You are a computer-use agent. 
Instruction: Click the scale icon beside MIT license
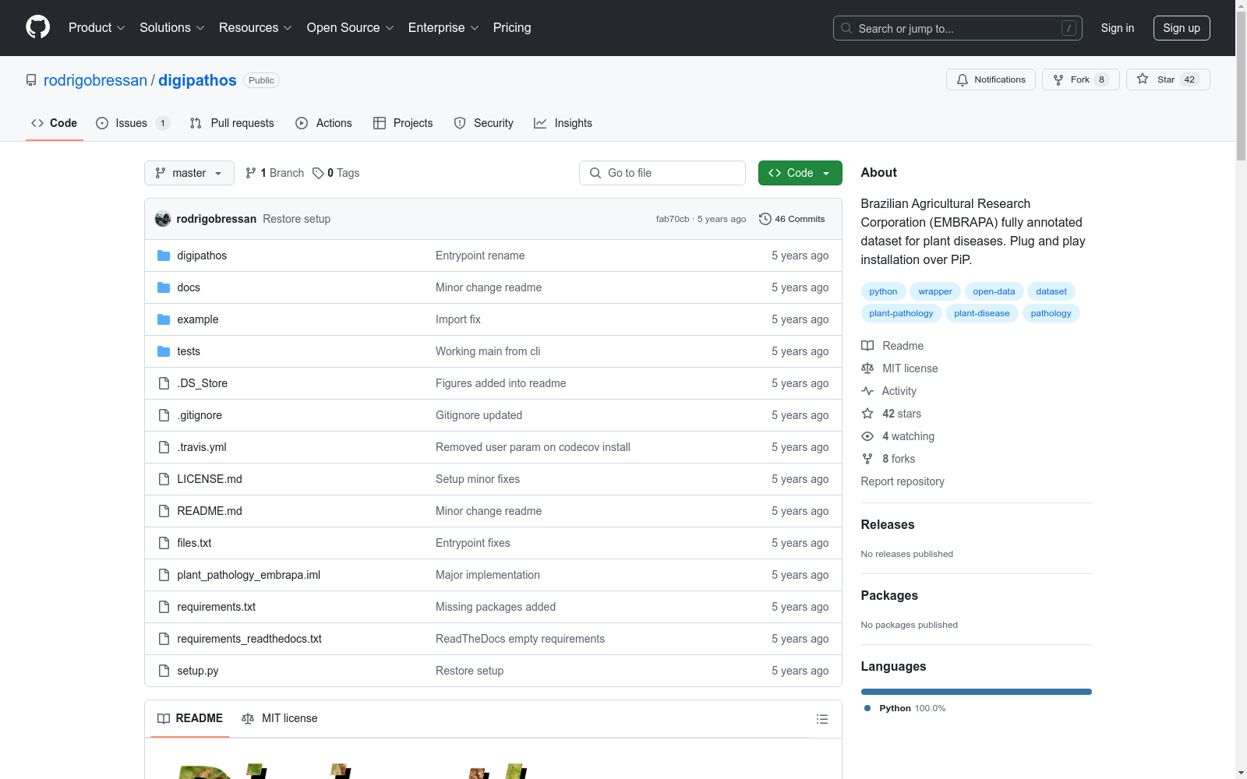[x=867, y=368]
